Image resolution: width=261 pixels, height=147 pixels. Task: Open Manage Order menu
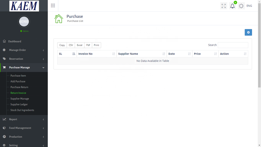[17, 50]
